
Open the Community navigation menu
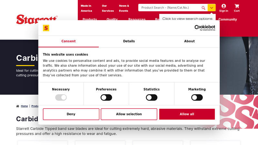(227, 19)
